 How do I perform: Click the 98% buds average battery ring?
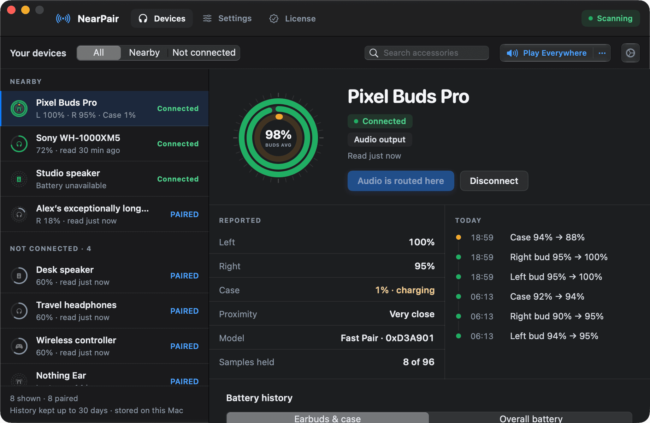278,138
